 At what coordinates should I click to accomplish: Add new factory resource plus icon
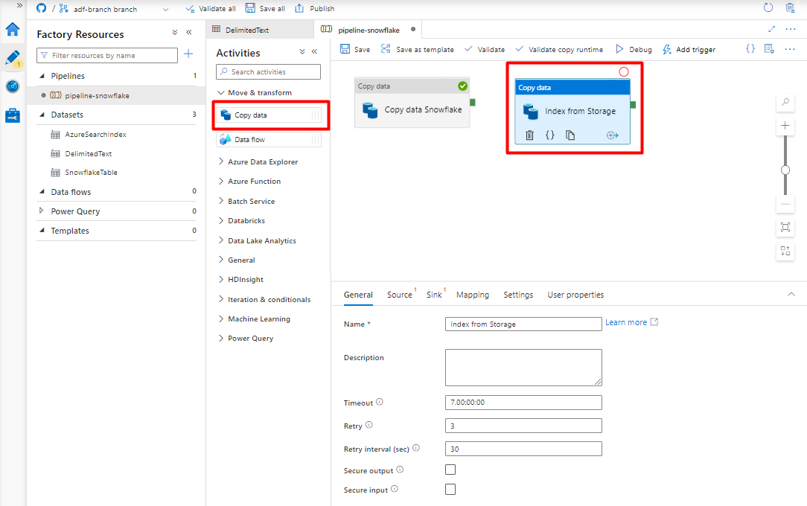point(188,54)
